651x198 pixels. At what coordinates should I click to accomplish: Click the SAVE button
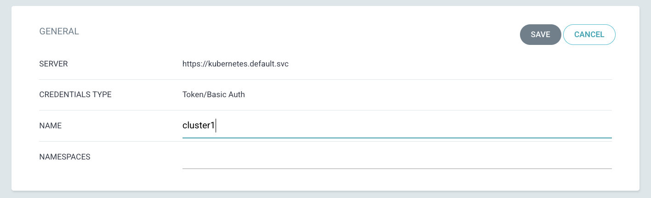click(x=540, y=34)
